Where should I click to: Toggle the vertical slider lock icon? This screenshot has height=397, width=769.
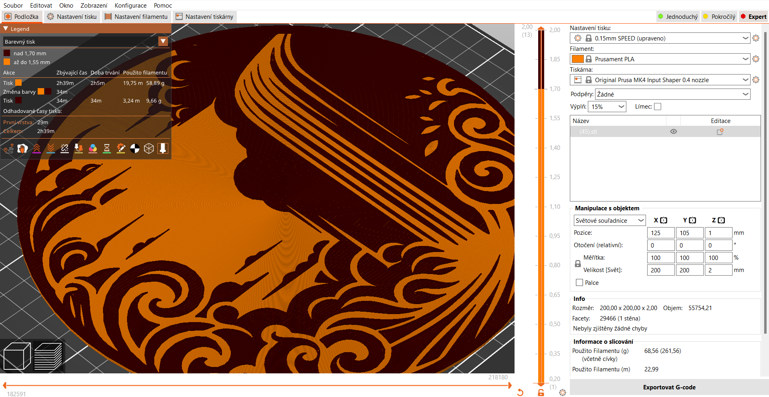541,392
